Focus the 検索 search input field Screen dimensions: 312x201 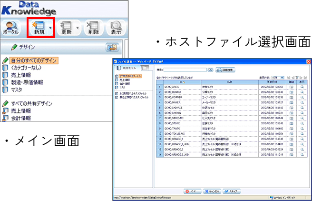coord(185,70)
